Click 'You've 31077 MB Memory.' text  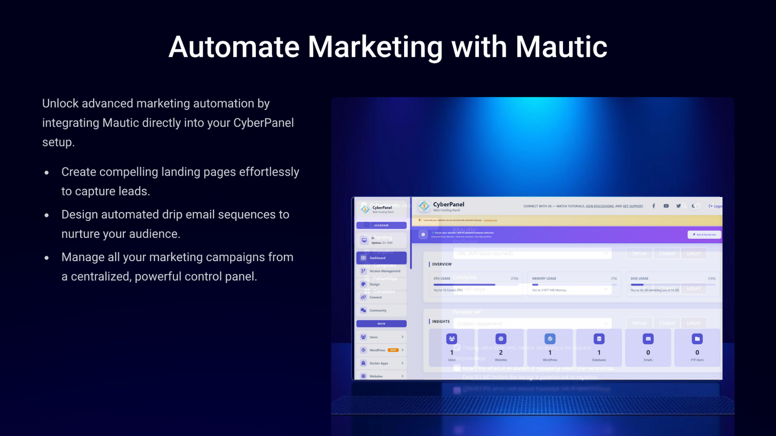click(x=550, y=290)
